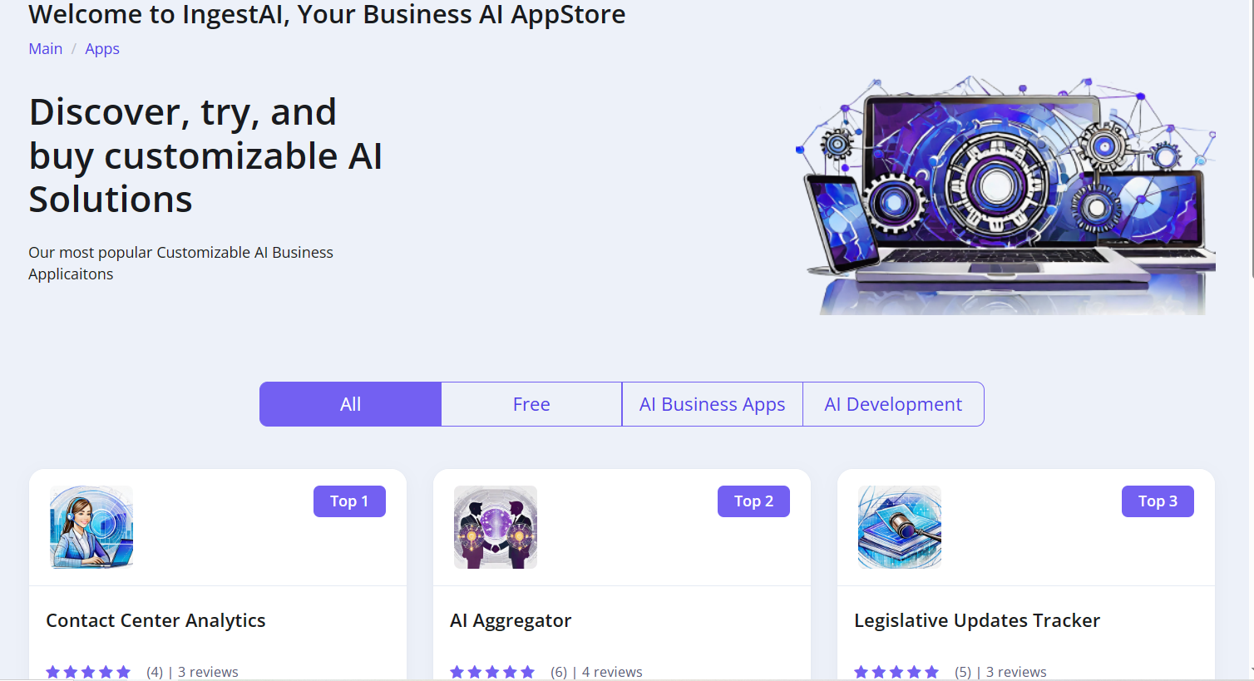Switch to the AI Development tab
This screenshot has height=681, width=1254.
[893, 404]
